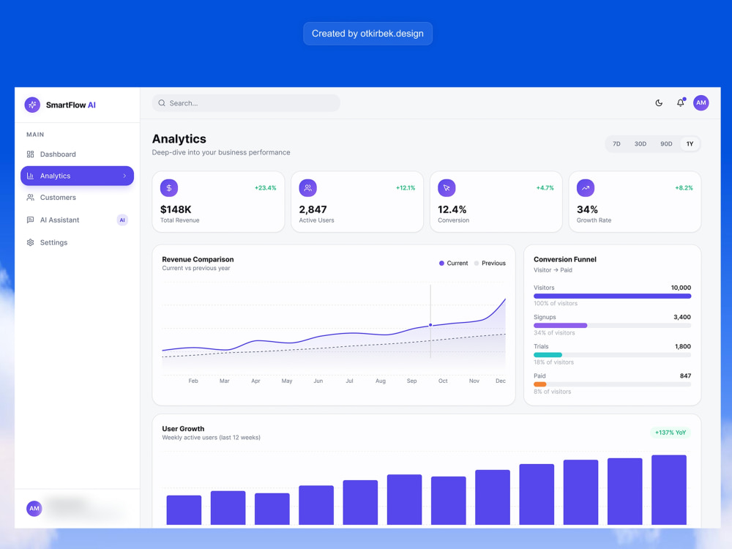Click the AI Assistant chat icon
This screenshot has height=549, width=732.
click(30, 220)
